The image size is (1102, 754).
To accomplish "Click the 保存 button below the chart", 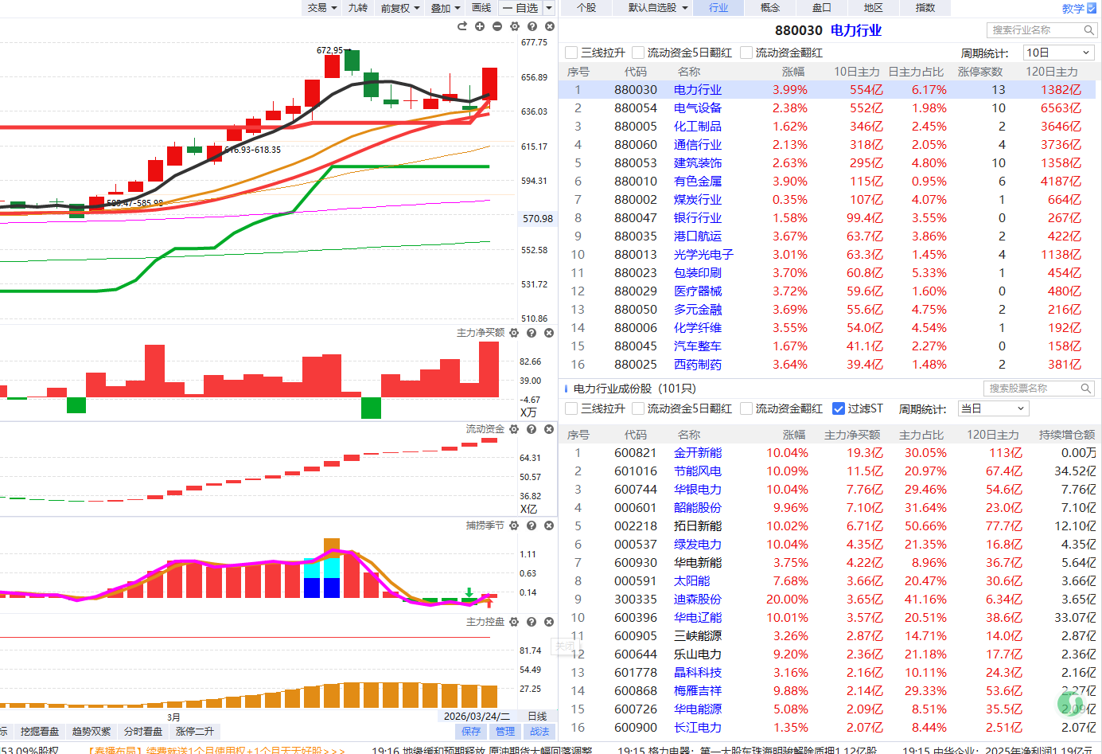I will [471, 731].
